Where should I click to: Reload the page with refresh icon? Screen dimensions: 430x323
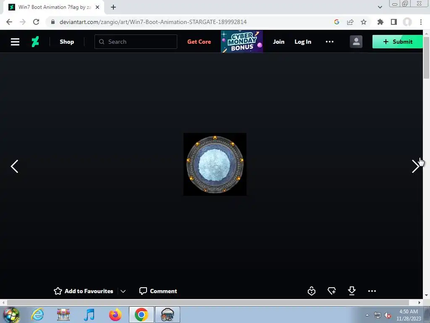(x=36, y=22)
